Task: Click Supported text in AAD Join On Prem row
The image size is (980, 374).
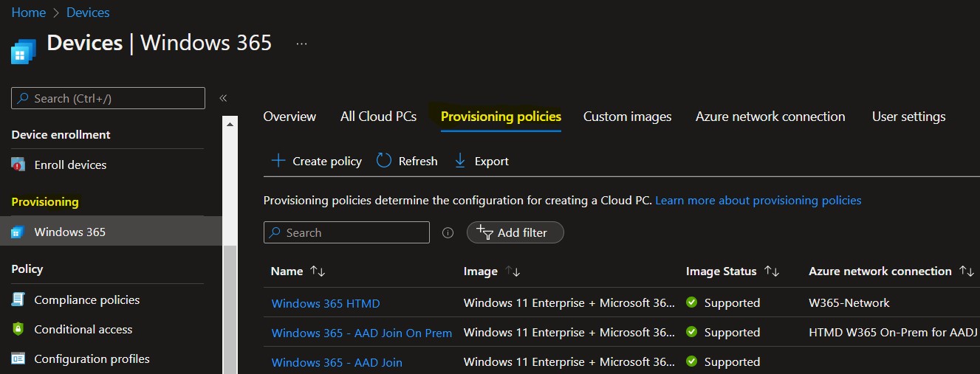Action: [732, 332]
